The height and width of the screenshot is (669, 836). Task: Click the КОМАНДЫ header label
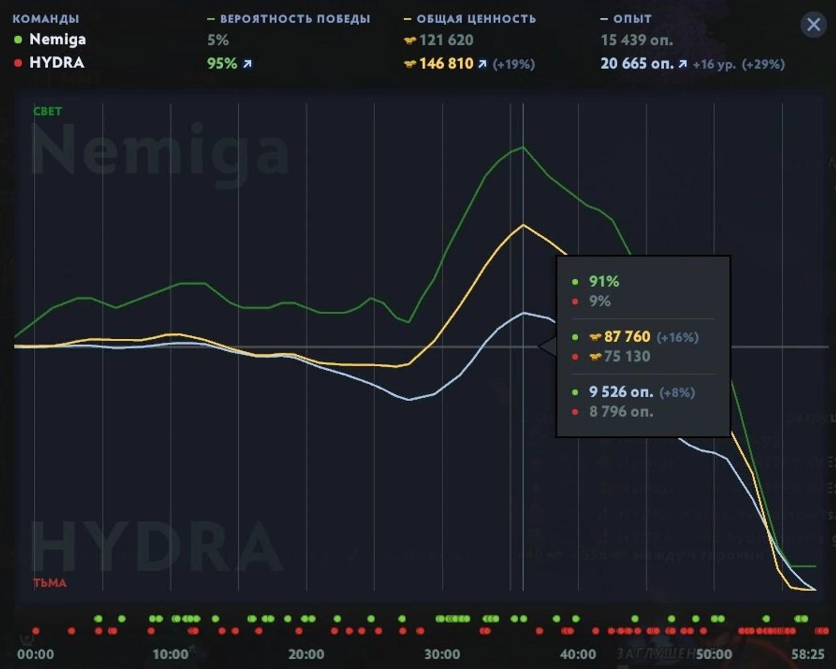pos(46,19)
